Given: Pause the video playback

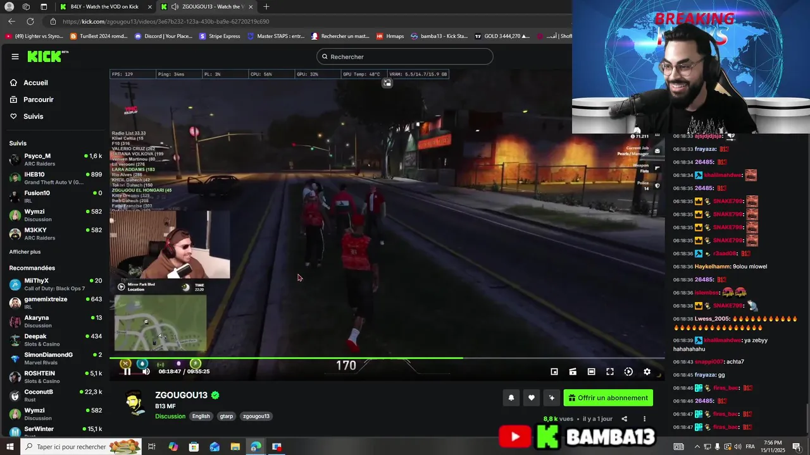Looking at the screenshot, I should coord(127,372).
